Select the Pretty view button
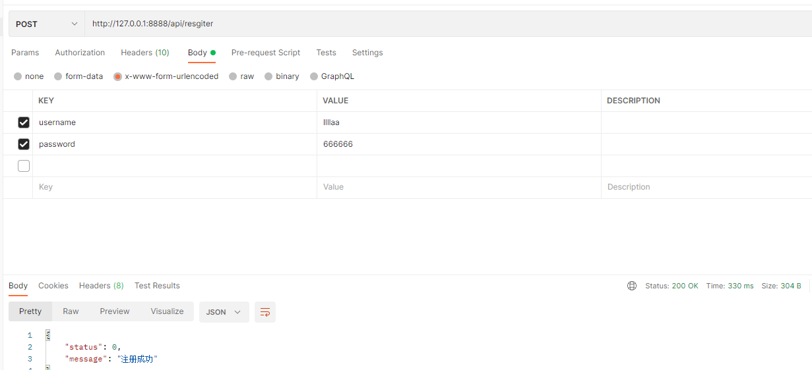Viewport: 812px width, 370px height. pos(30,311)
